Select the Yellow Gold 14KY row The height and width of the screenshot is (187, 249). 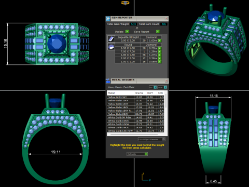135,104
